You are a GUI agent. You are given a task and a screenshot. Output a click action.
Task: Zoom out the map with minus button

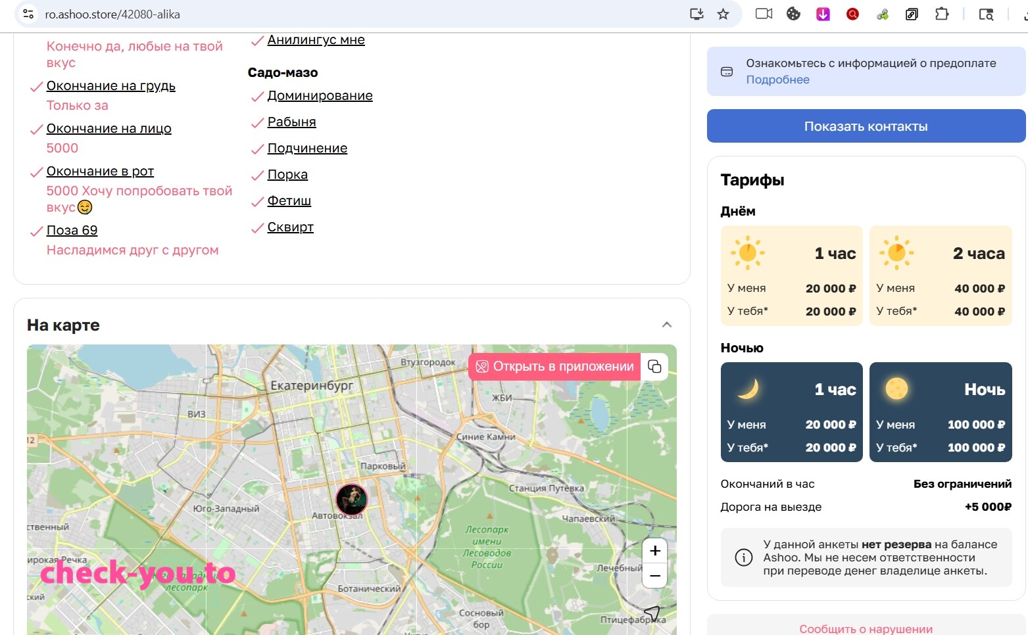tap(654, 575)
